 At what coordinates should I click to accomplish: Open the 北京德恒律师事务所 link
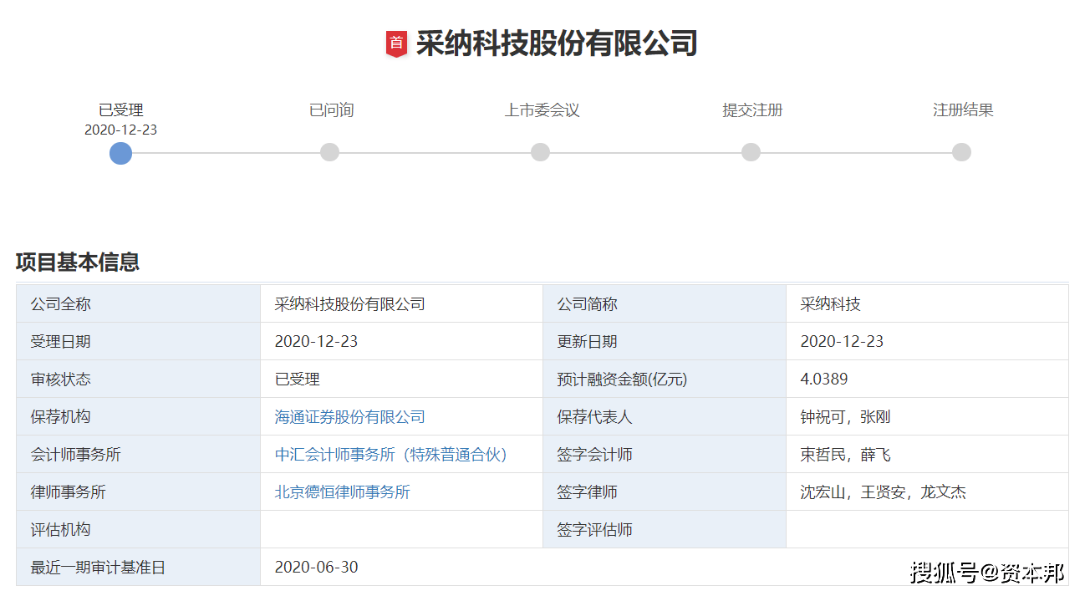click(342, 492)
